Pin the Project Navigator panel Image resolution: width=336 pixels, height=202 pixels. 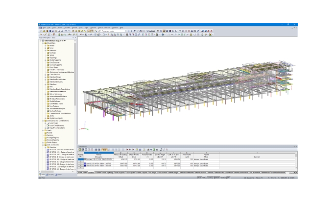[x=73, y=38]
